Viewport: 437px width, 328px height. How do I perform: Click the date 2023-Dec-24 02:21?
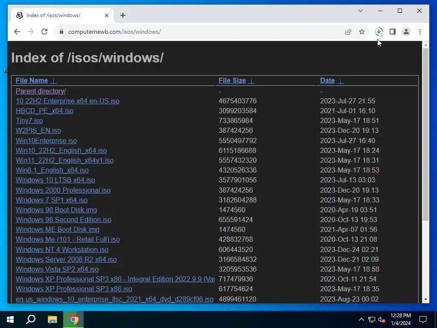[349, 249]
